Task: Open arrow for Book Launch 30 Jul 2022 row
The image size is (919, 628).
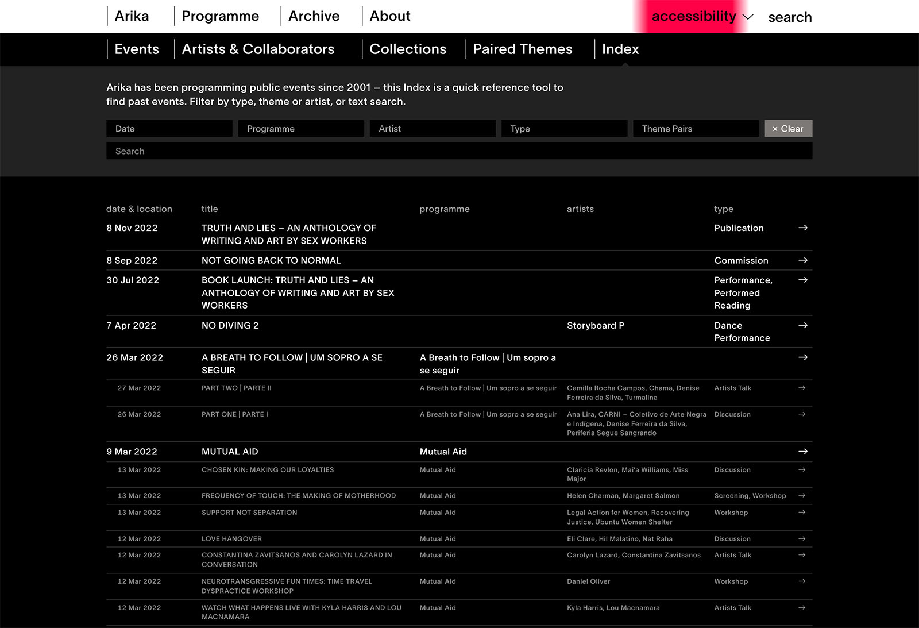Action: tap(803, 280)
